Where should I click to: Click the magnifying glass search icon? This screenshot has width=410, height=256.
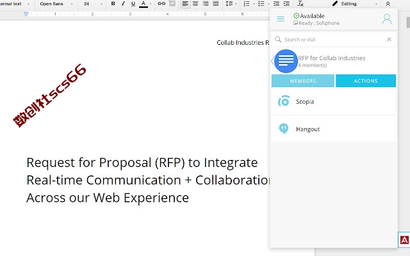tap(278, 40)
